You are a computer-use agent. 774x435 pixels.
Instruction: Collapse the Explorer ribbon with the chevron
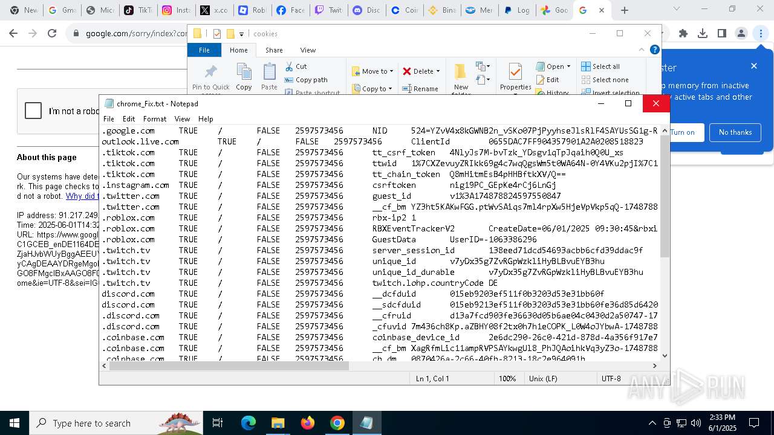(x=642, y=50)
